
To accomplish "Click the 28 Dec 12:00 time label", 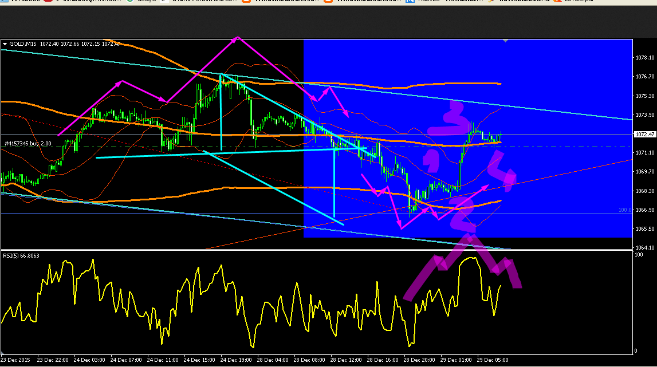I will [346, 360].
